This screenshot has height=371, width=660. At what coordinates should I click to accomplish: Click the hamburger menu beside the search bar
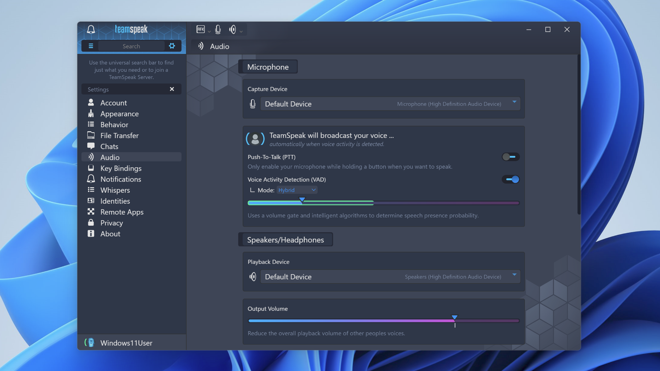coord(91,46)
